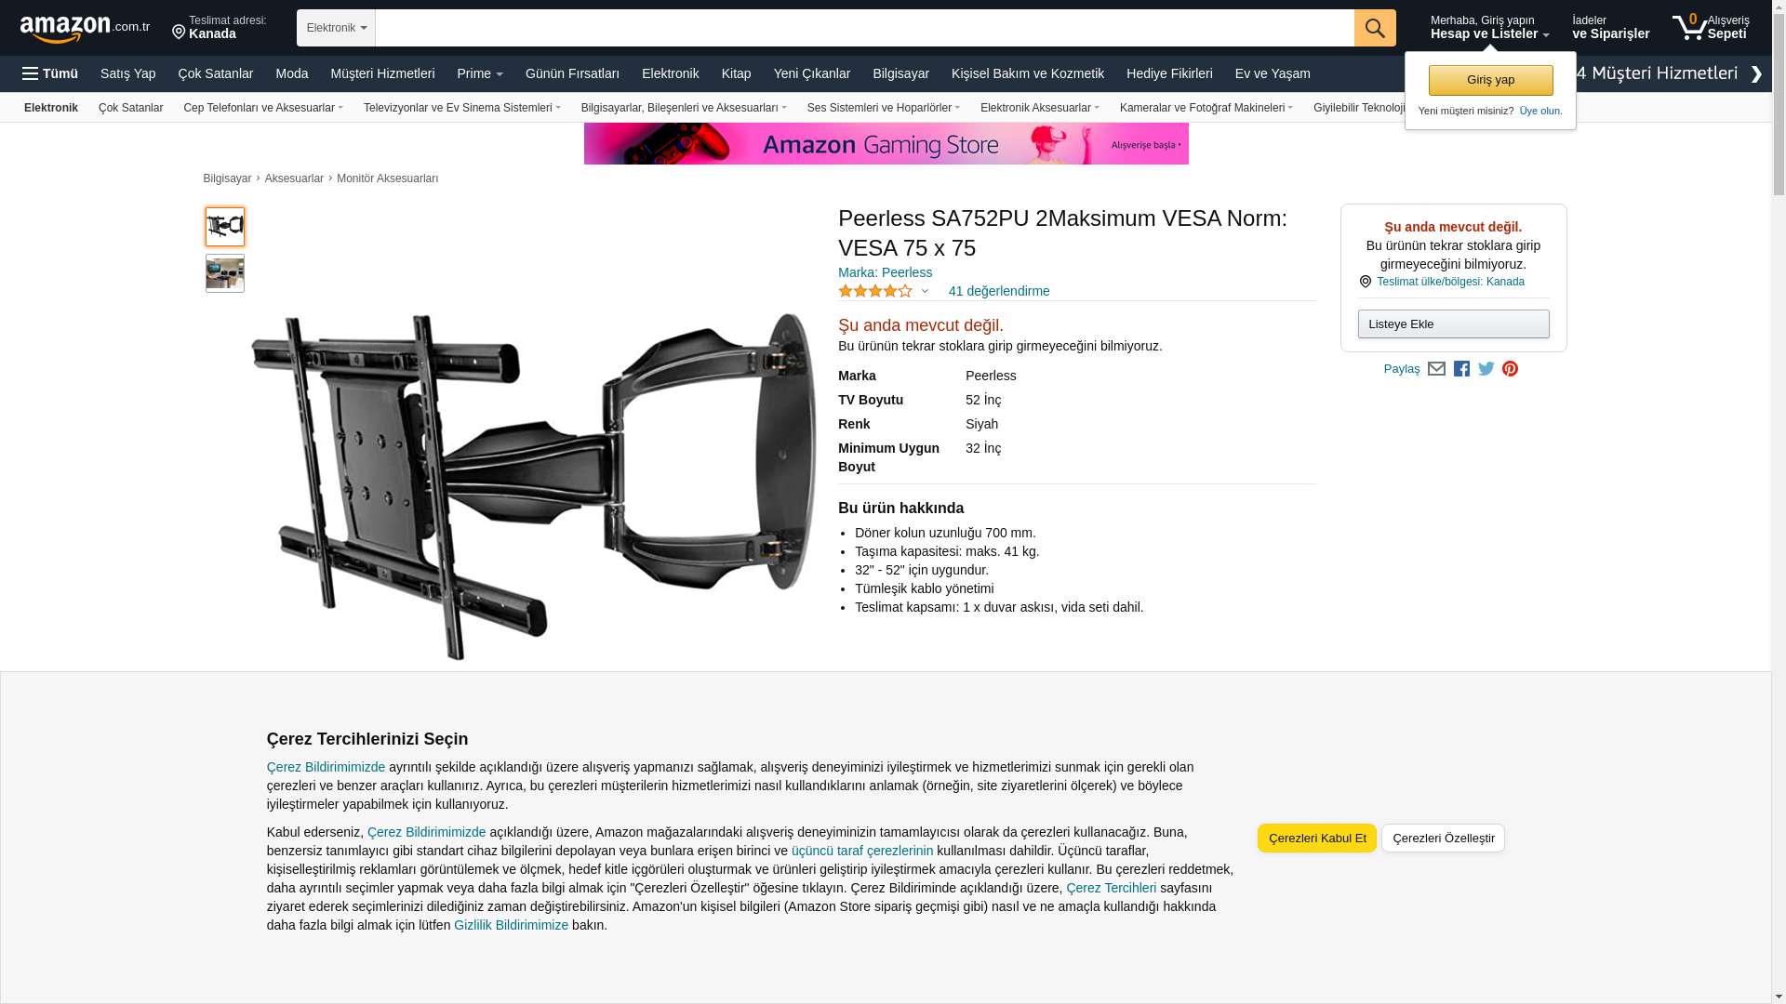Click into the search text field
Viewport: 1786px width, 1004px height.
[864, 28]
